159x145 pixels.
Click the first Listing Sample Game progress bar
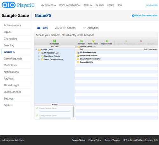pyautogui.click(x=55, y=111)
